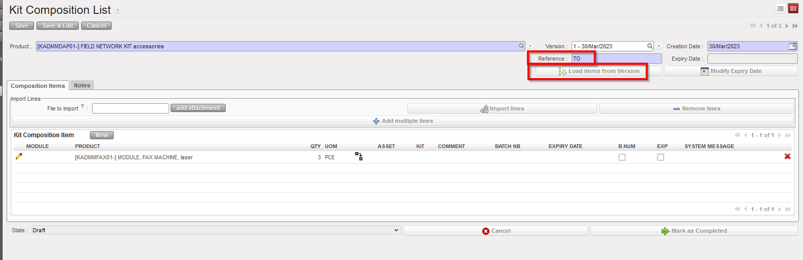Click Mark as Completed button
803x260 pixels.
[693, 231]
